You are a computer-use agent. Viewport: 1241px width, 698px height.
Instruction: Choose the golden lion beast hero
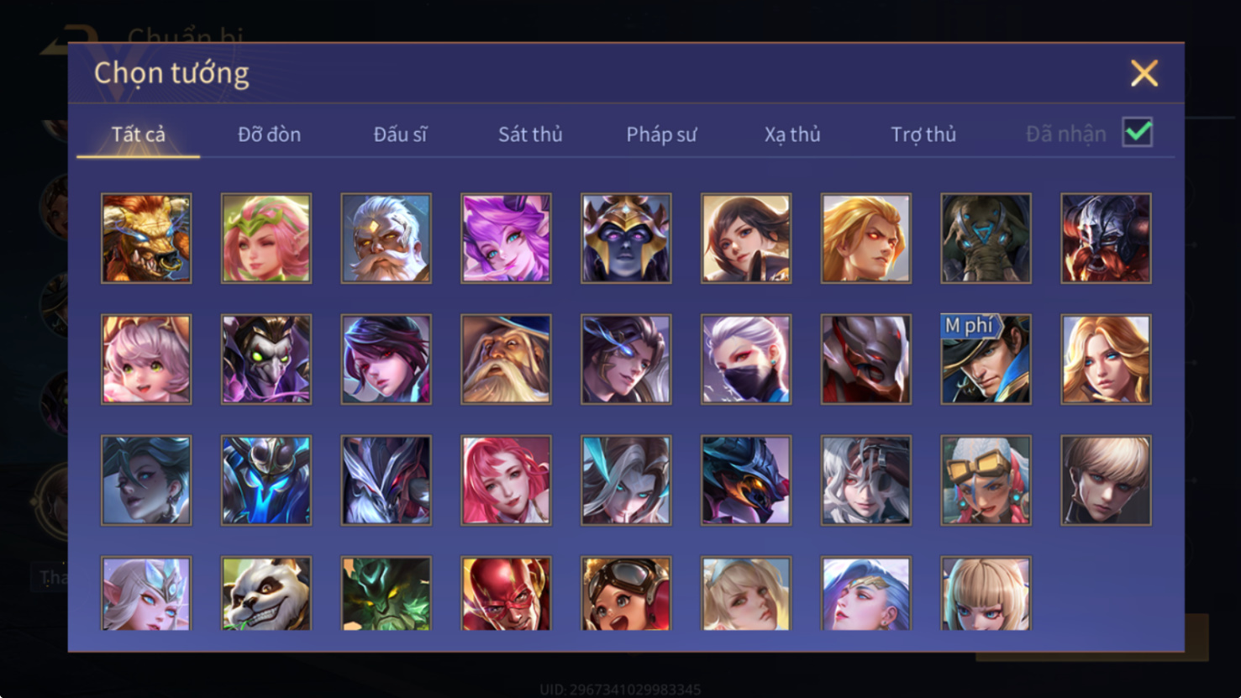[146, 239]
